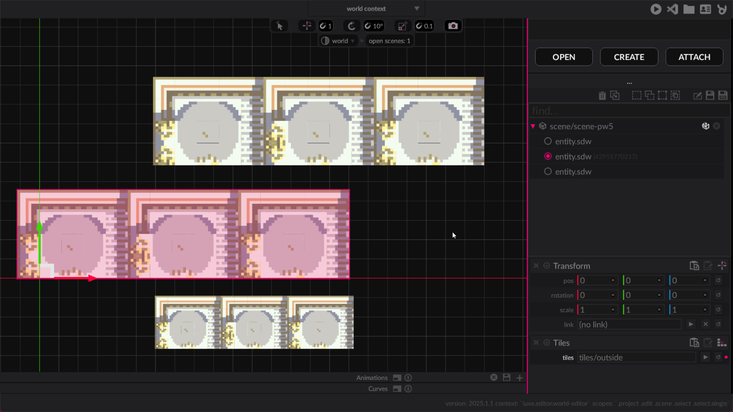Image resolution: width=733 pixels, height=412 pixels.
Task: Click the CREATE button
Action: (x=629, y=57)
